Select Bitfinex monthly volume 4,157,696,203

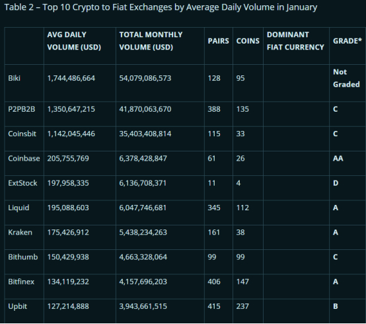tap(143, 282)
